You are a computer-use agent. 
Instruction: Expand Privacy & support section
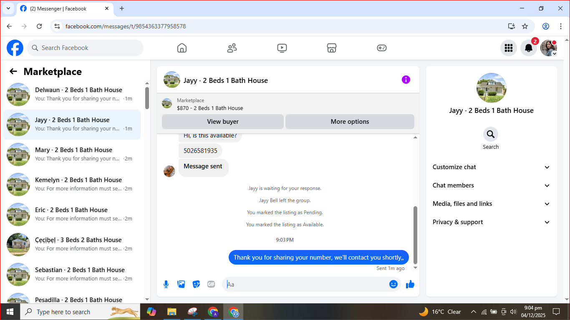pyautogui.click(x=491, y=222)
